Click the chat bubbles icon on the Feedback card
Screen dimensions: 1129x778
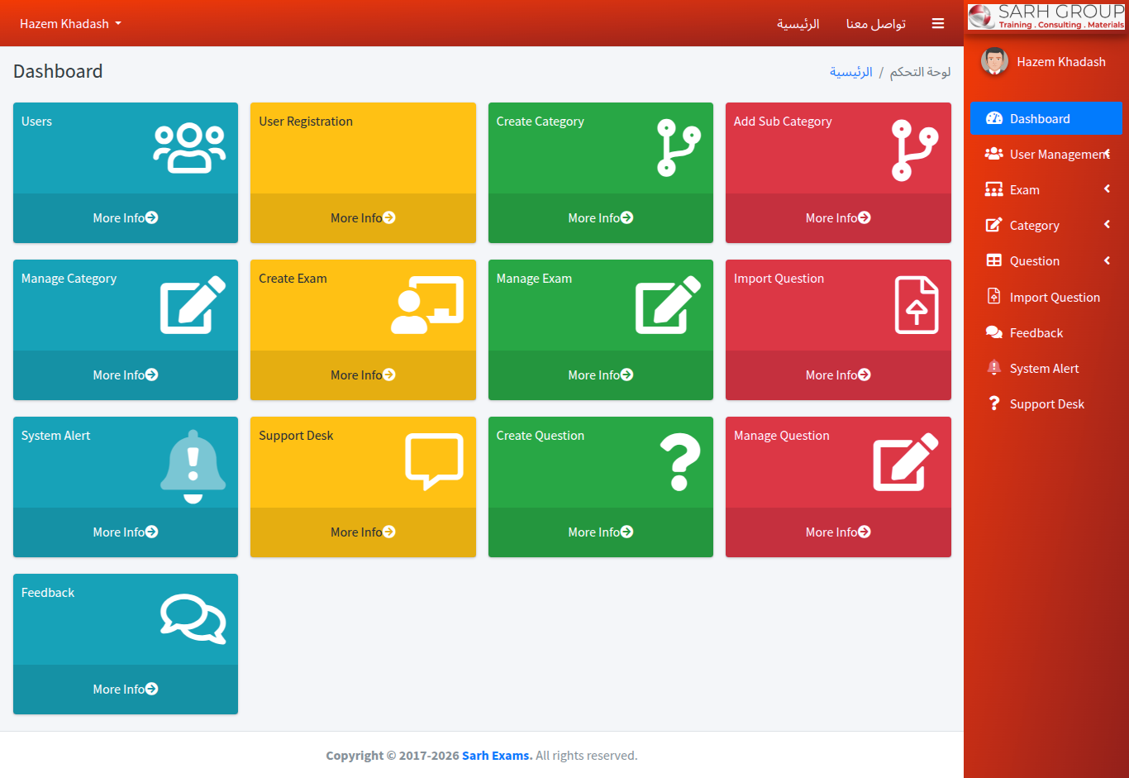pos(193,618)
